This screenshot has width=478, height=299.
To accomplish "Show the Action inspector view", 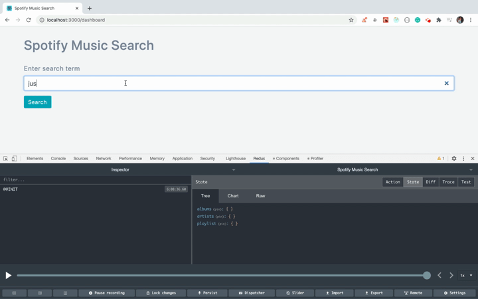I will click(392, 182).
